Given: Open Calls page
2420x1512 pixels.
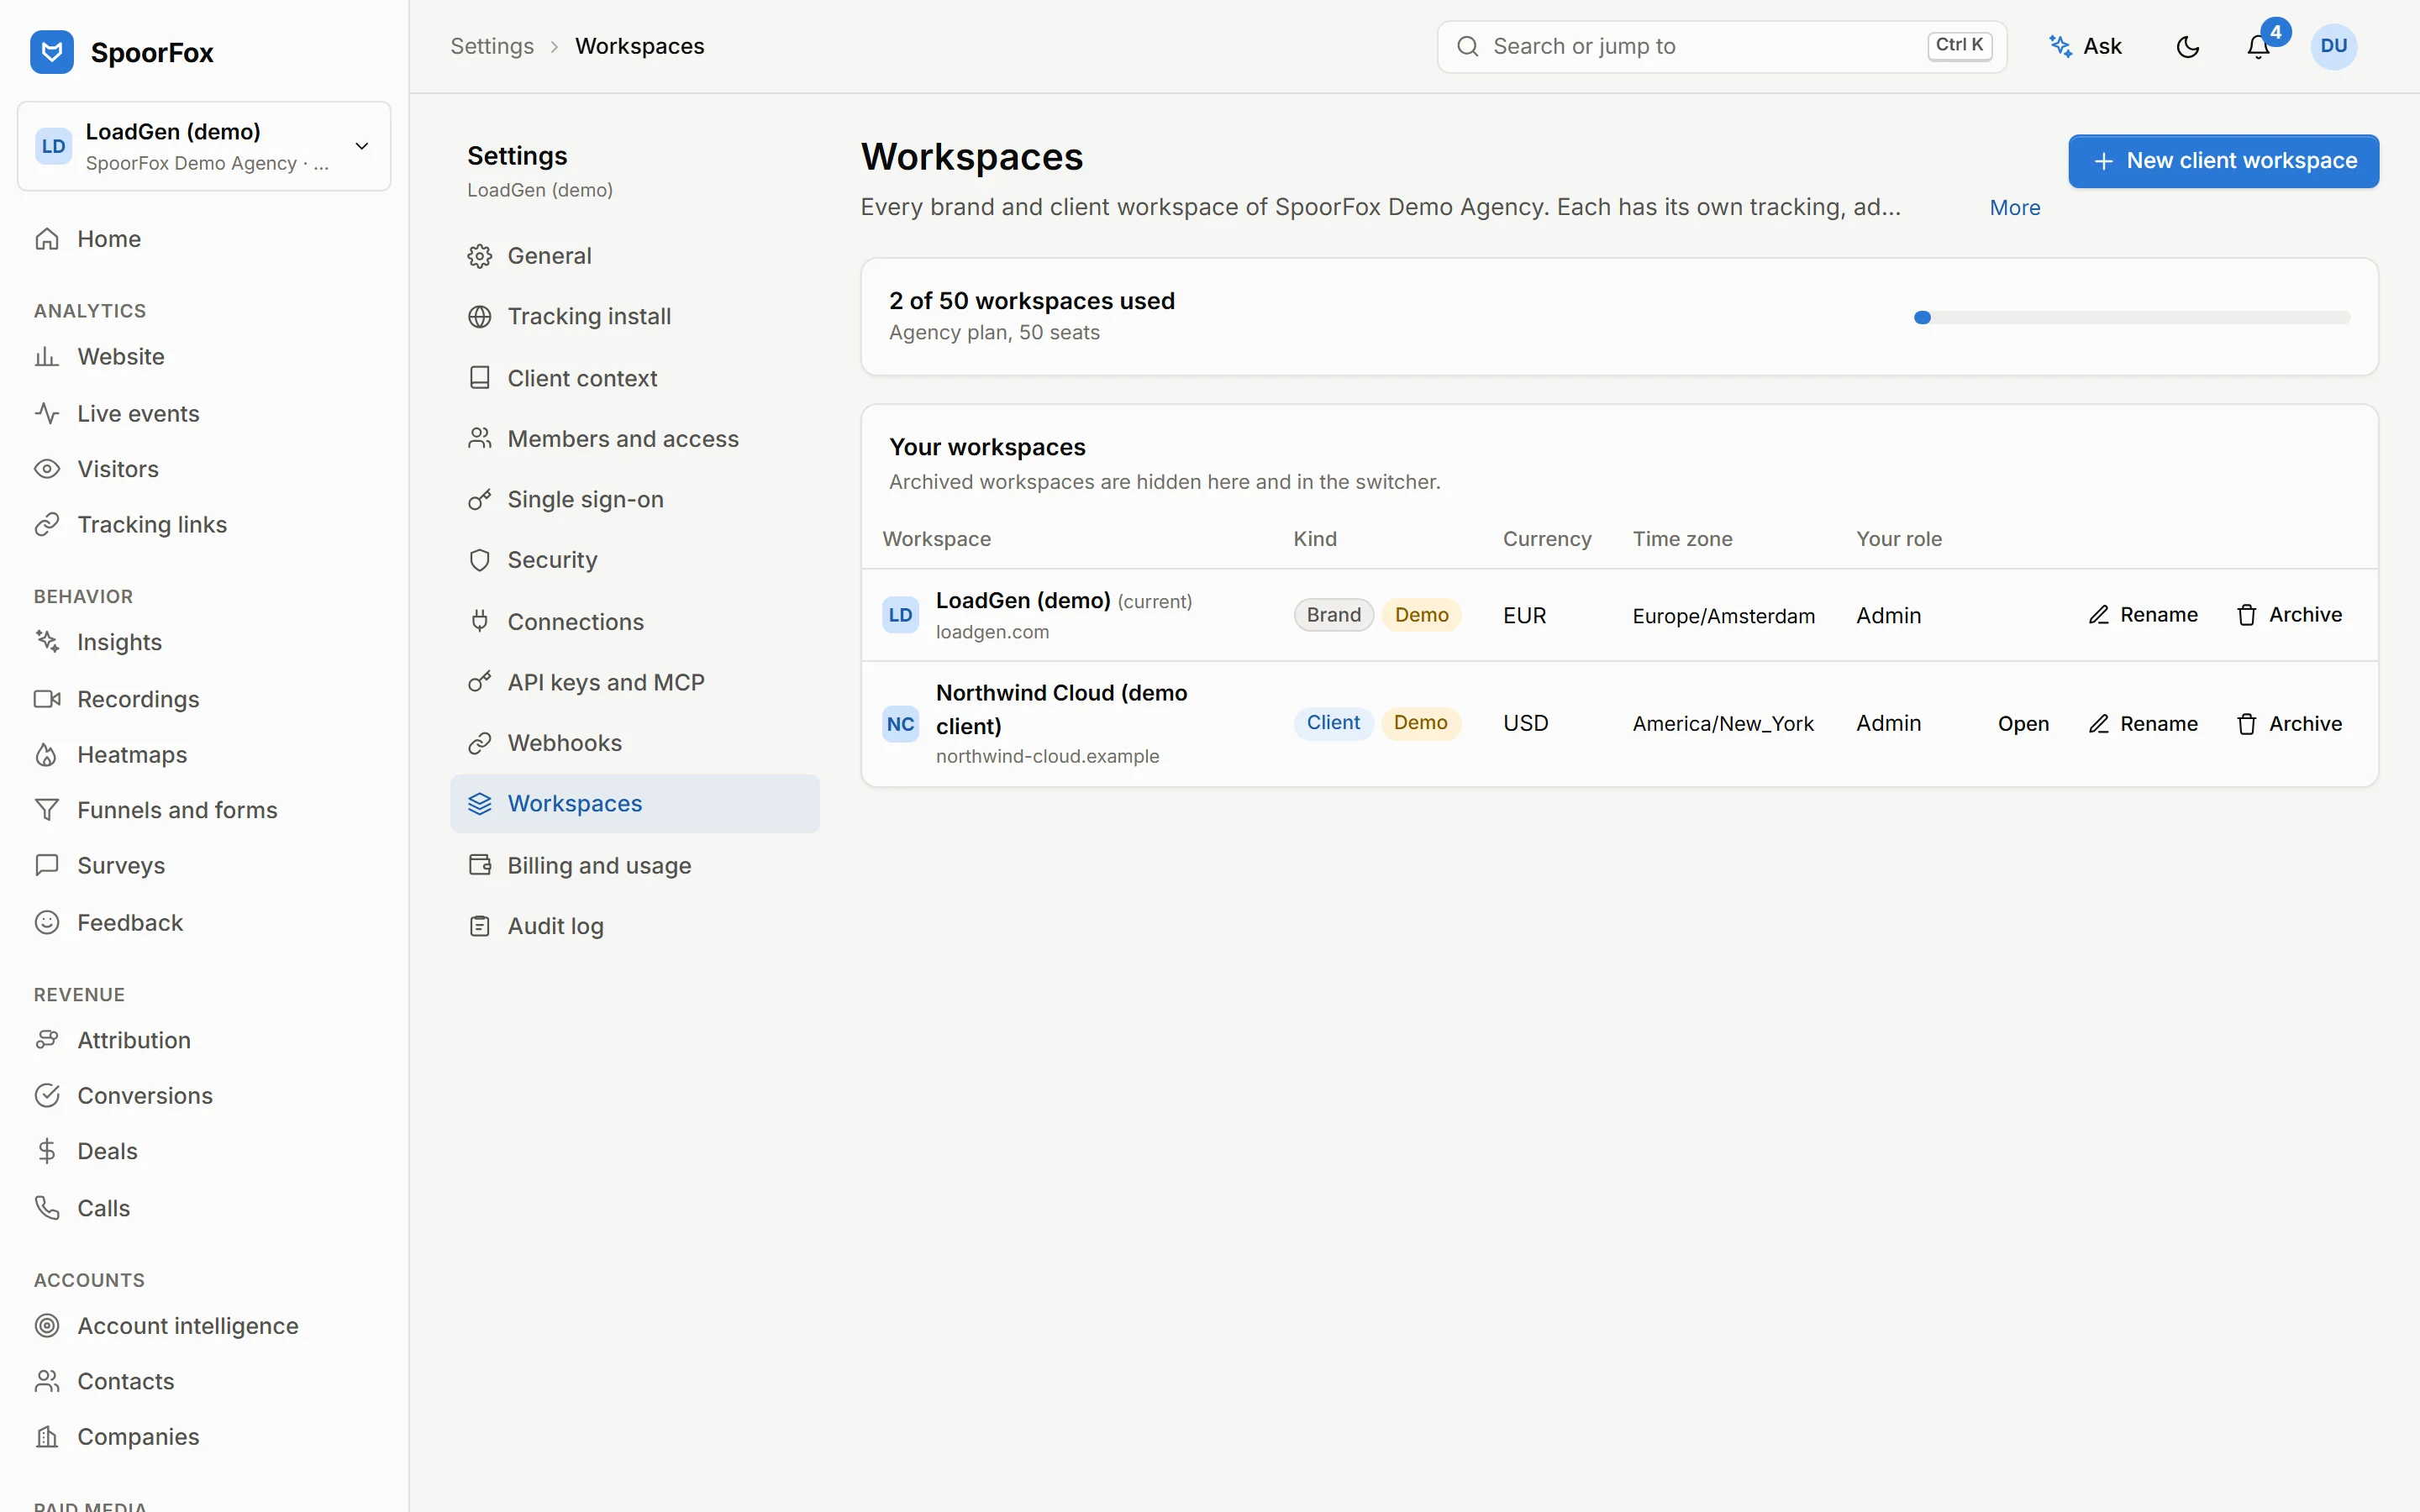Looking at the screenshot, I should click(204, 1208).
